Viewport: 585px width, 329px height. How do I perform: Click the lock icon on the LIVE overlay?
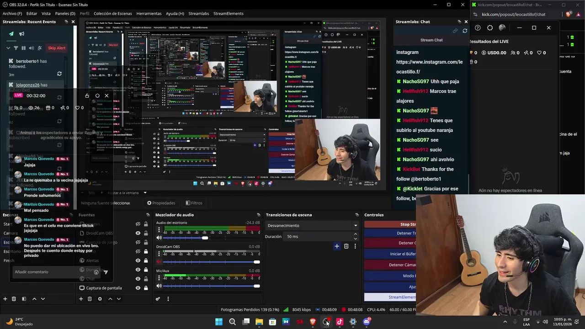(87, 96)
